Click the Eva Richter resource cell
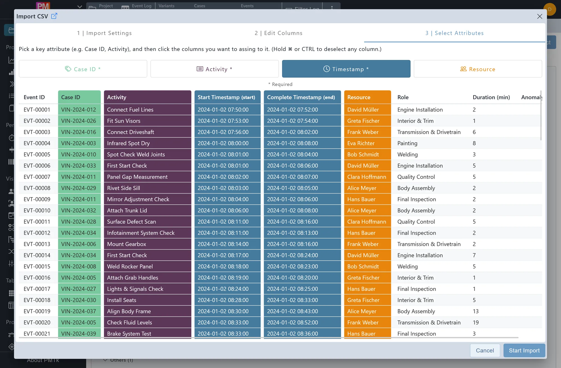Viewport: 561px width, 368px height. pyautogui.click(x=367, y=143)
